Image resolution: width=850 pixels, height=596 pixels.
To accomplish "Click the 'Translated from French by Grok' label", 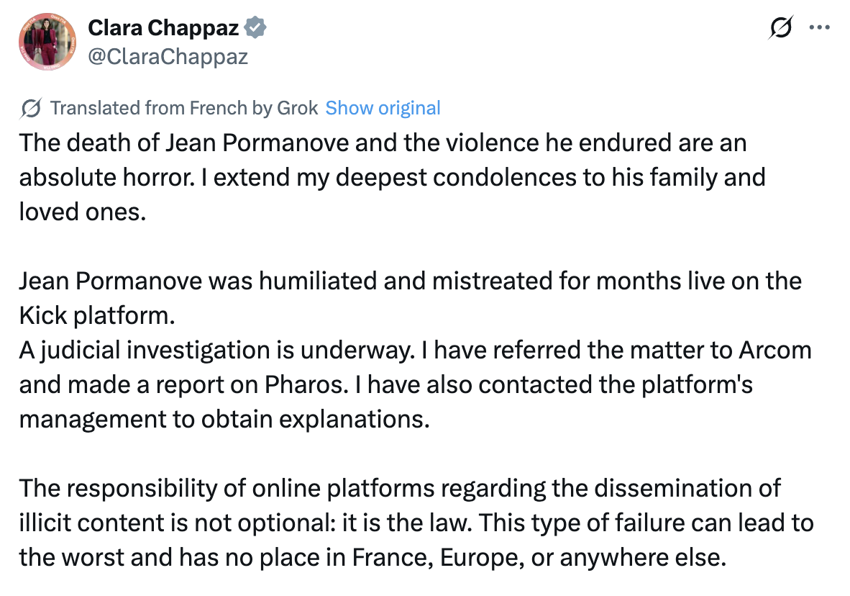I will coord(184,108).
